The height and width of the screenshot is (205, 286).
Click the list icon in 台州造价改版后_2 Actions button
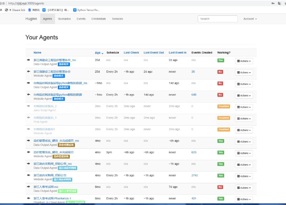tap(238, 107)
